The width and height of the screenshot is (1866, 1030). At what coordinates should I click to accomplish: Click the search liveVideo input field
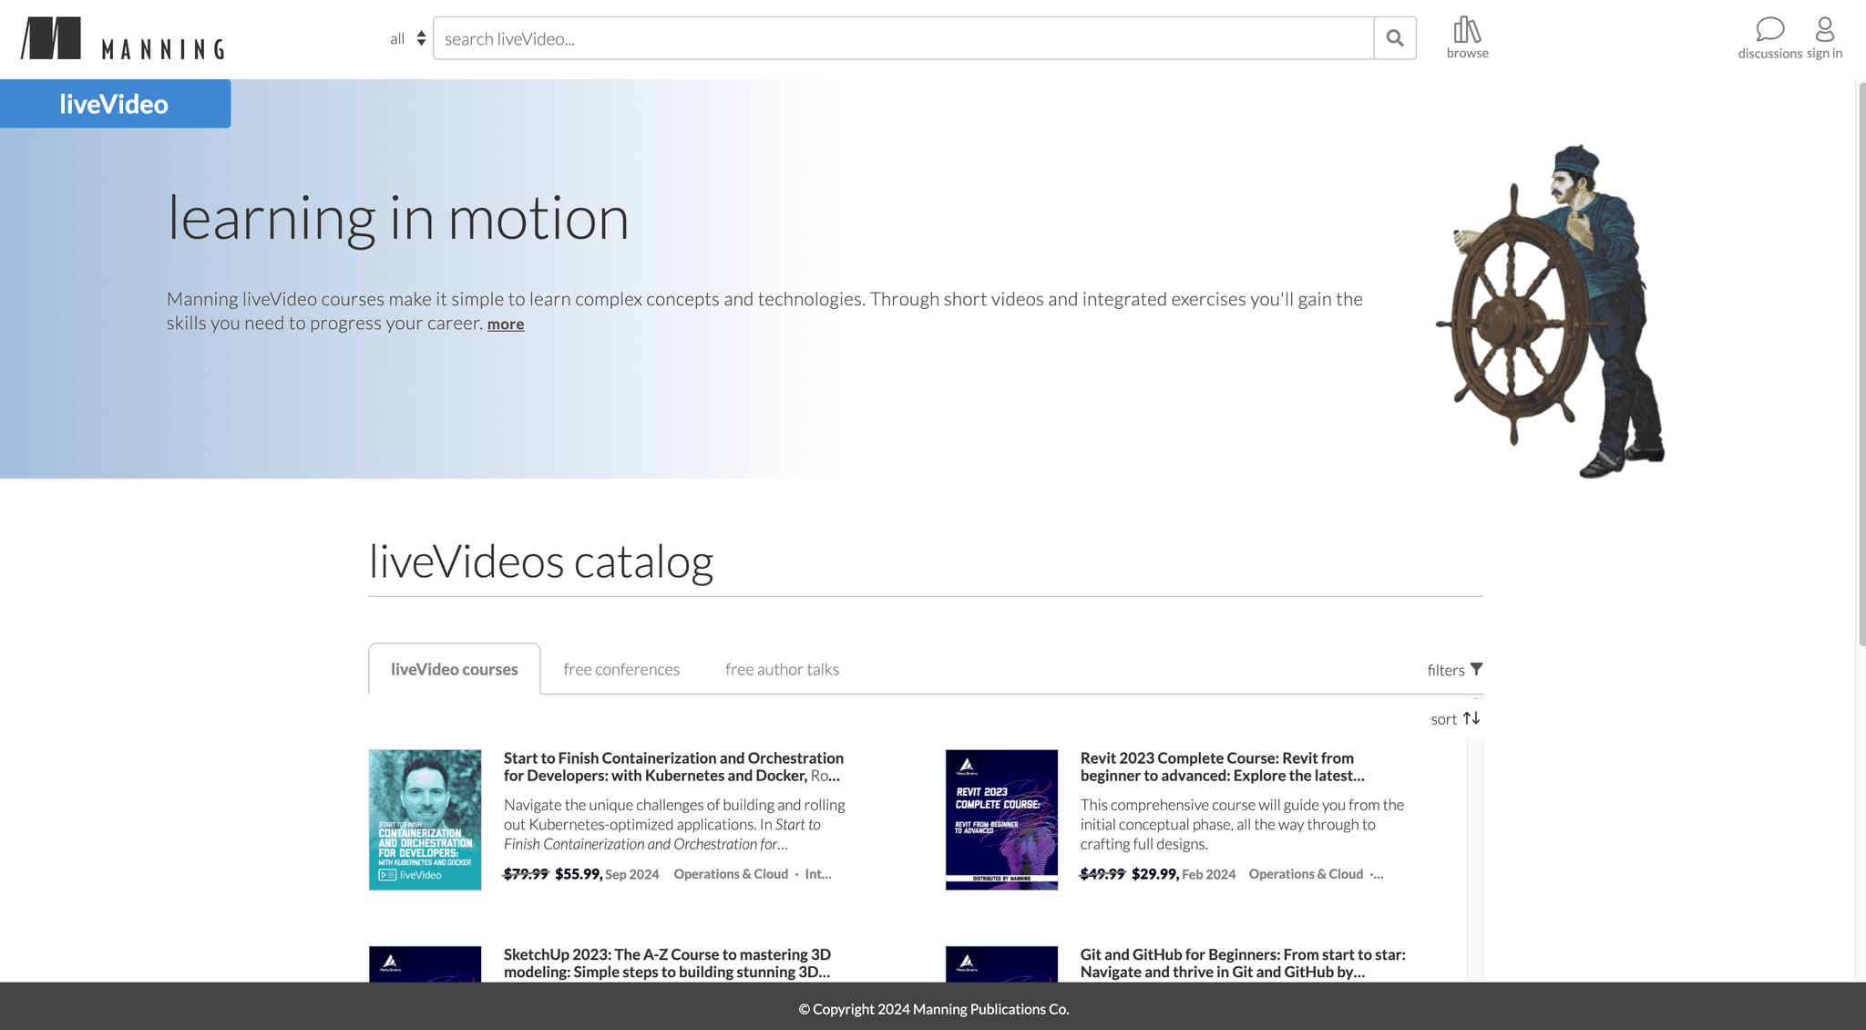click(902, 38)
